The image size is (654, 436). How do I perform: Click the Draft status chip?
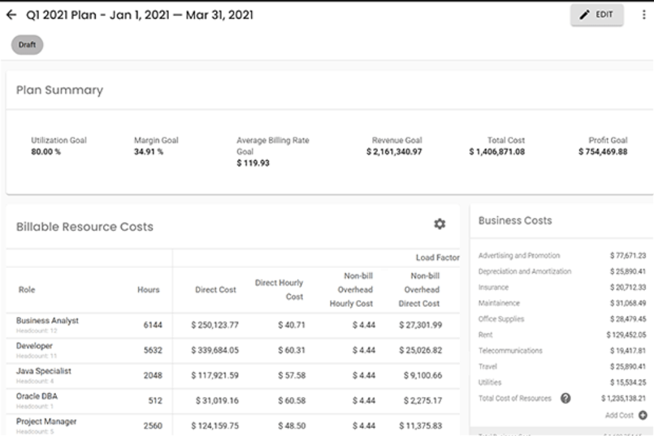coord(27,45)
